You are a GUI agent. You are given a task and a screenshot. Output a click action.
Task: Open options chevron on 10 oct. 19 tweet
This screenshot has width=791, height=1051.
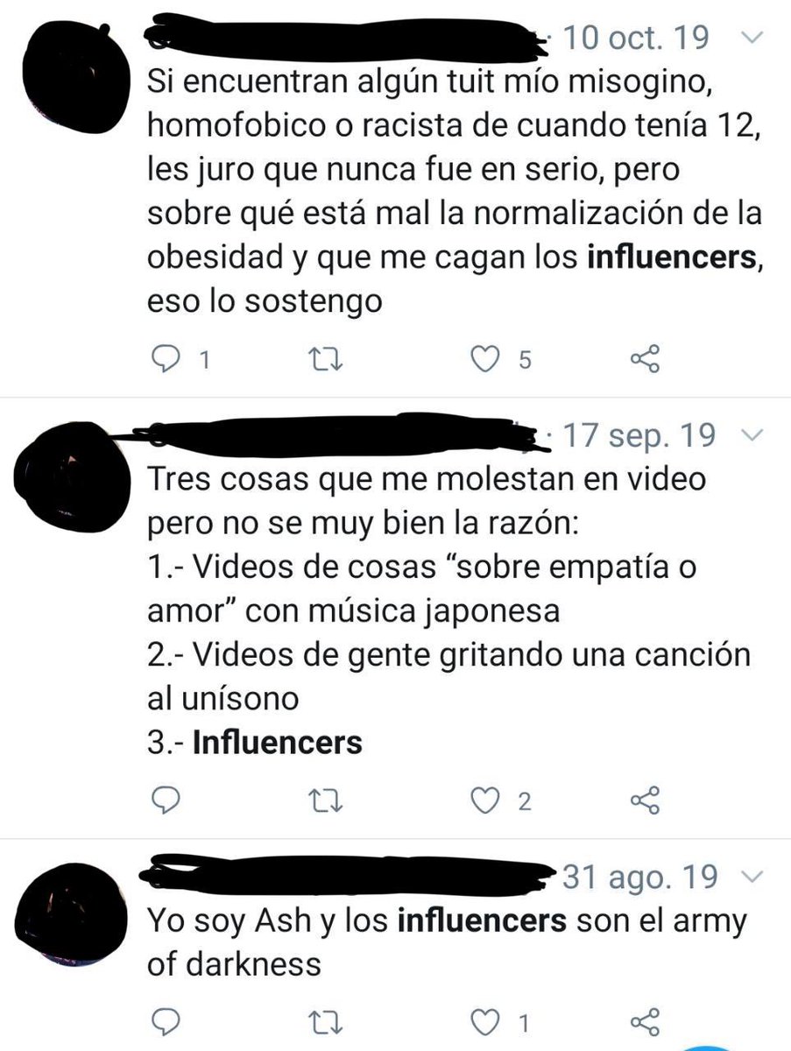[752, 38]
